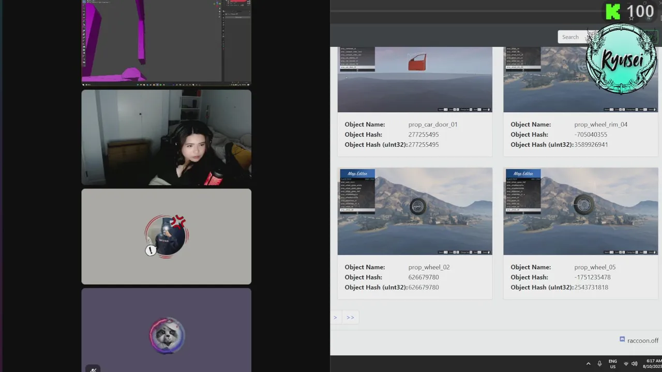The width and height of the screenshot is (662, 372).
Task: Go to next page with single arrow
Action: [335, 317]
